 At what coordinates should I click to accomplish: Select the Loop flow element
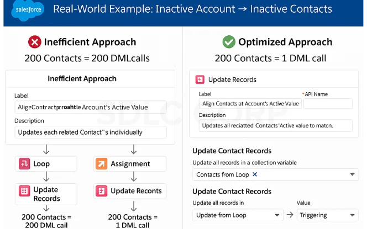coord(46,164)
